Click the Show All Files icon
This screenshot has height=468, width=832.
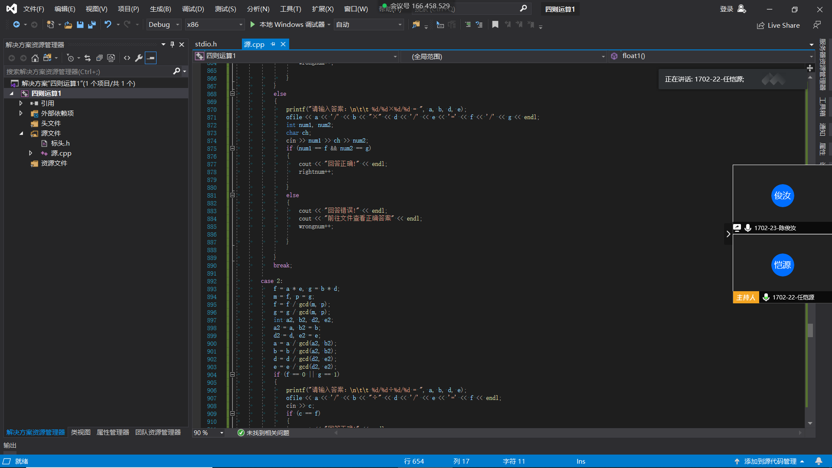[111, 58]
